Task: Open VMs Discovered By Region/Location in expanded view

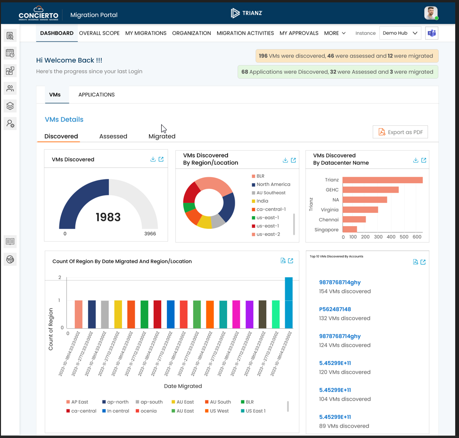Action: (294, 160)
